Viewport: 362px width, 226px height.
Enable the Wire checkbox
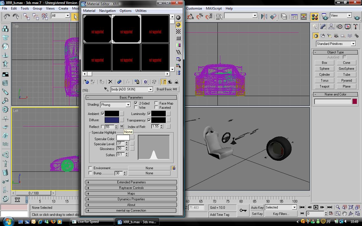136,107
